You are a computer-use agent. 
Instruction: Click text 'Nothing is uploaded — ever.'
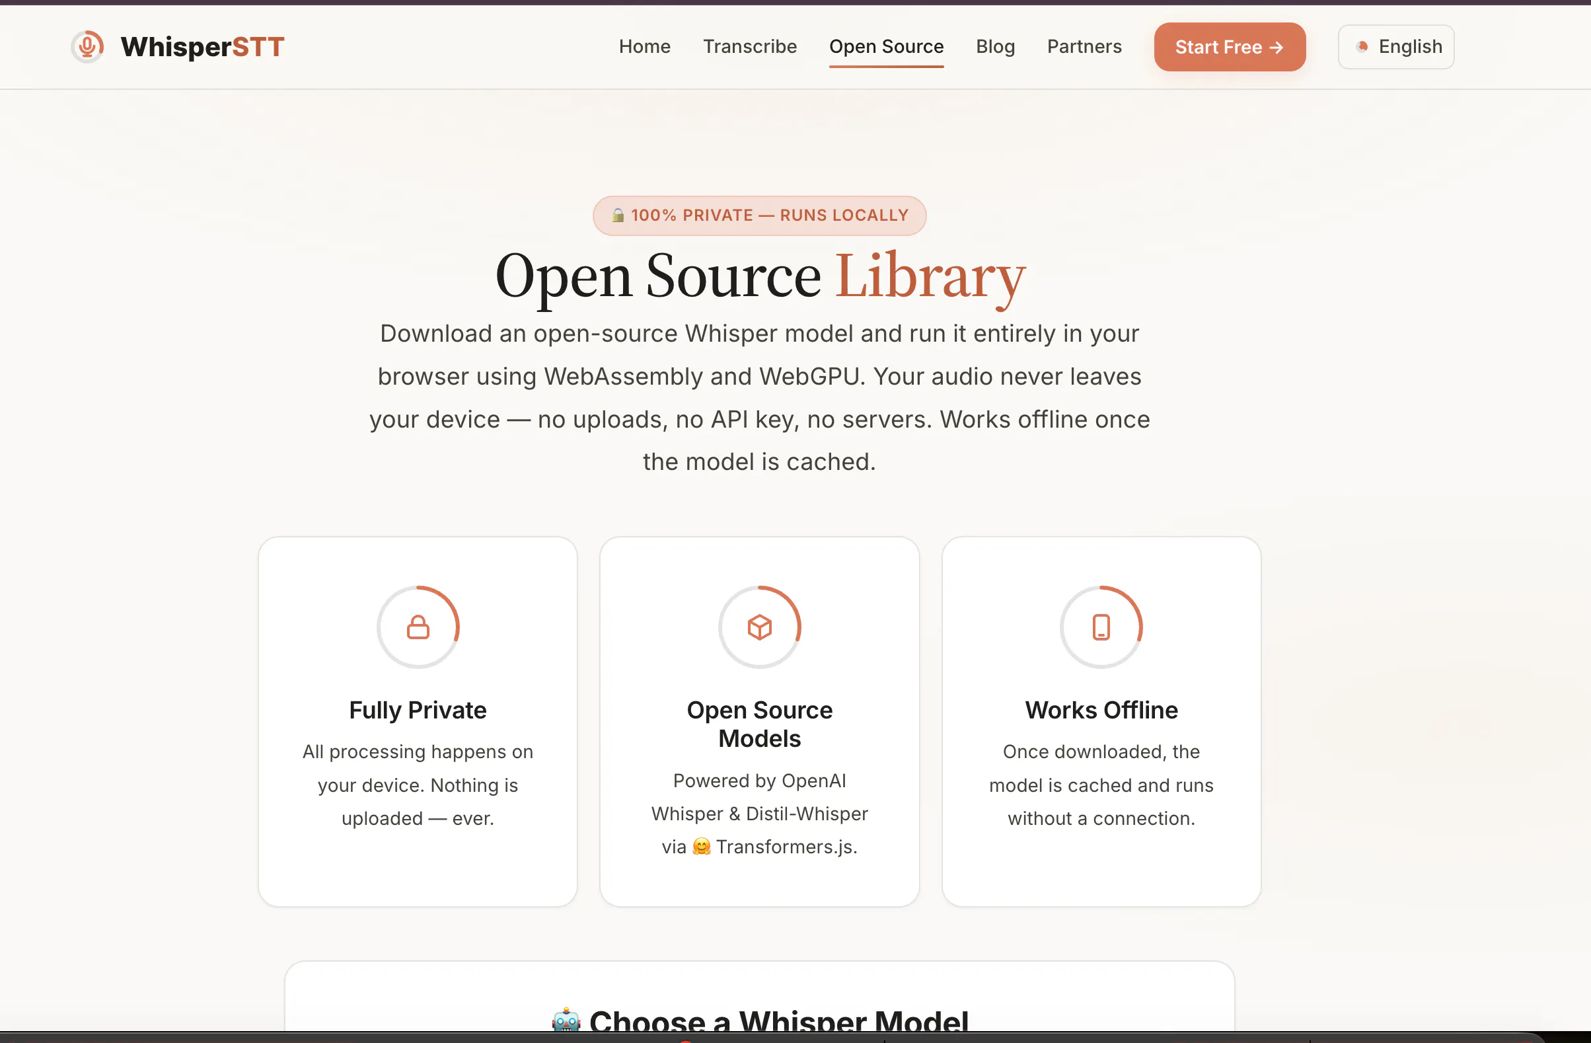pos(418,802)
